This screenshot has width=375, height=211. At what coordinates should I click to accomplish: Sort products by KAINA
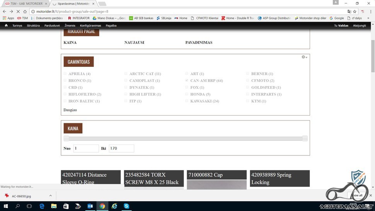[x=70, y=43]
